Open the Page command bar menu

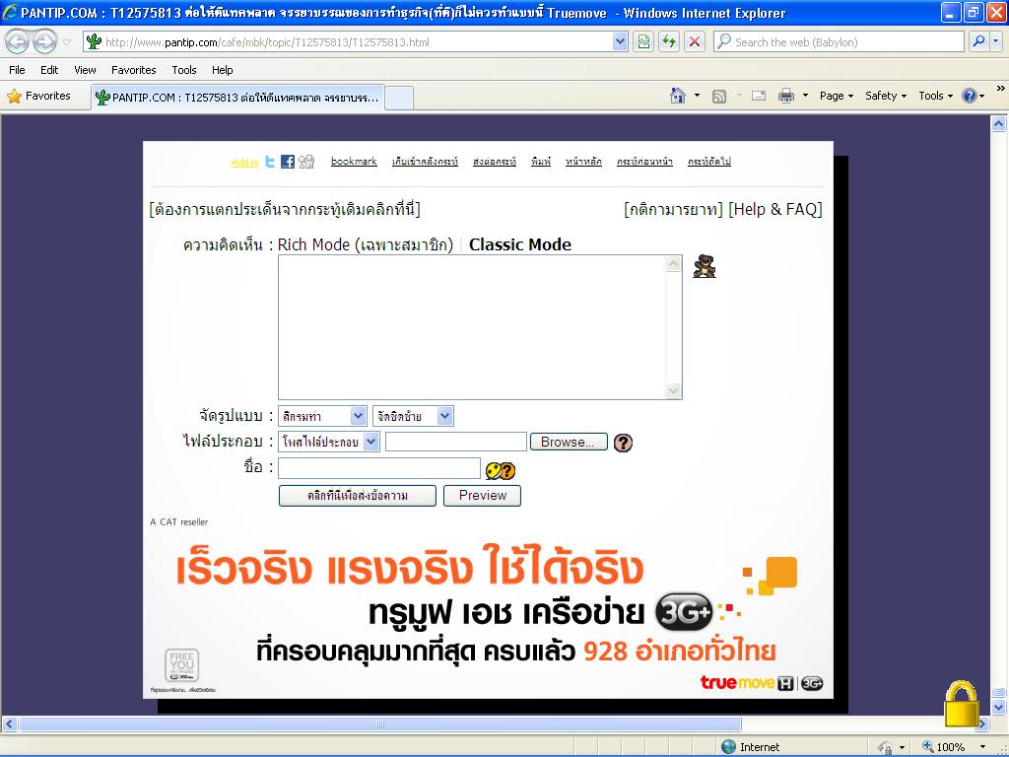click(x=837, y=96)
